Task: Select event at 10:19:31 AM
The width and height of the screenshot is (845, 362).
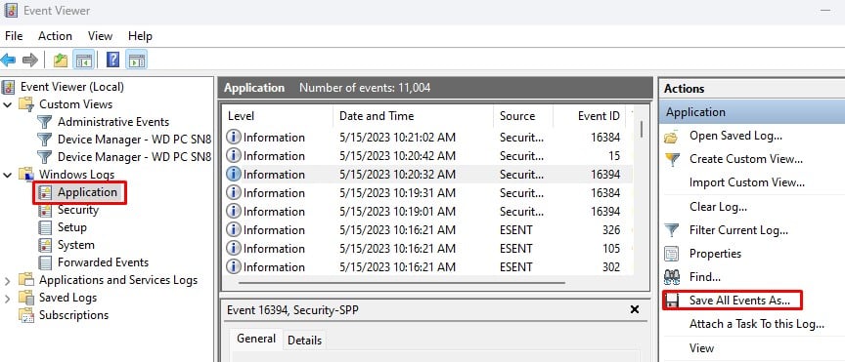Action: click(428, 193)
